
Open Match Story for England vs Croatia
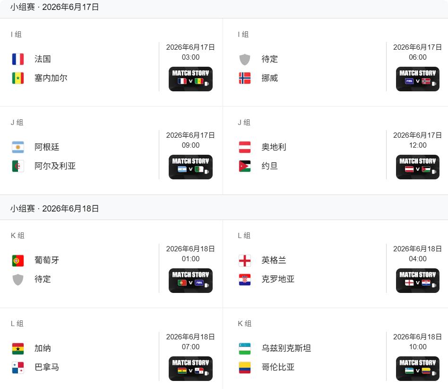click(418, 280)
